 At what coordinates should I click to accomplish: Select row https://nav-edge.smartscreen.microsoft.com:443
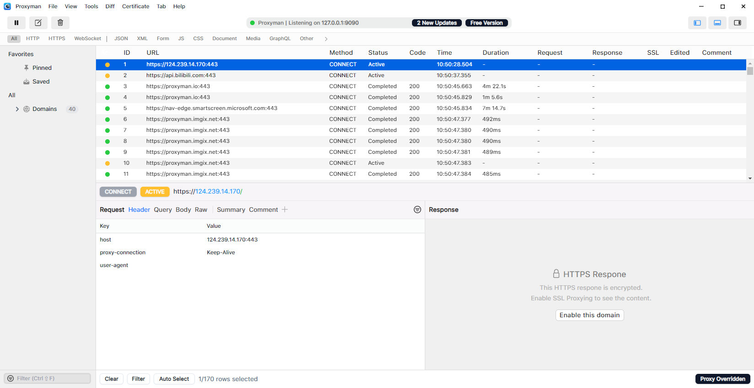[421, 109]
